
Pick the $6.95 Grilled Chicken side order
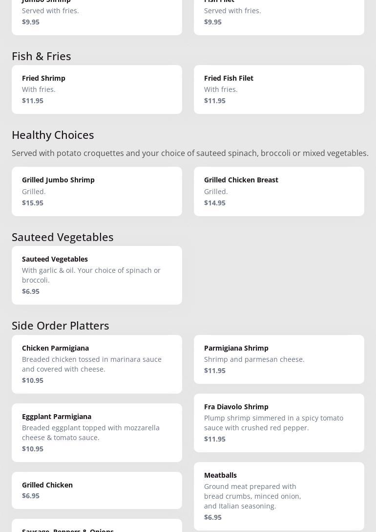97,490
